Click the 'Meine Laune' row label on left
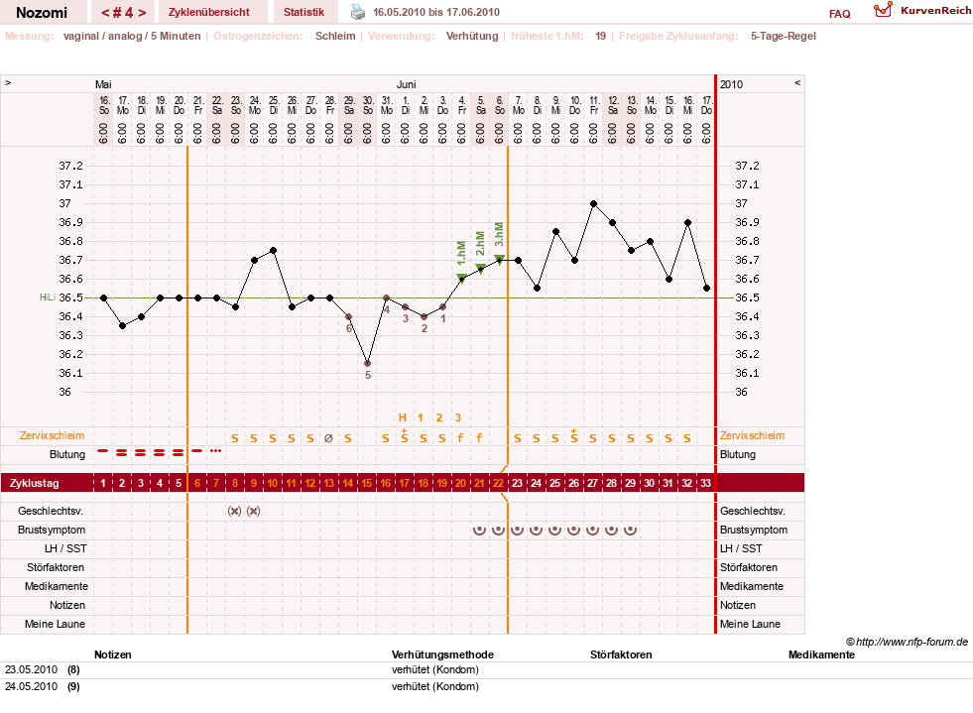The image size is (973, 713). tap(56, 624)
